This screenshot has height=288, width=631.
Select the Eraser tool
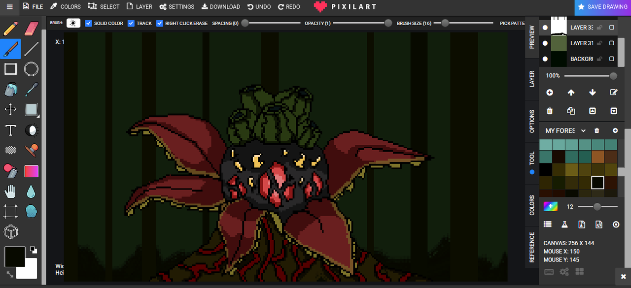[x=31, y=28]
